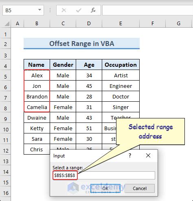Select row 16 header

click(x=5, y=192)
